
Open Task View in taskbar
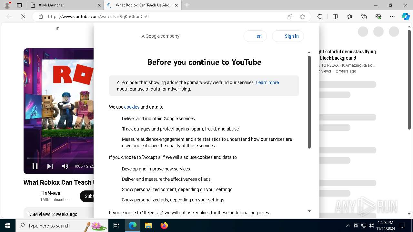click(116, 226)
